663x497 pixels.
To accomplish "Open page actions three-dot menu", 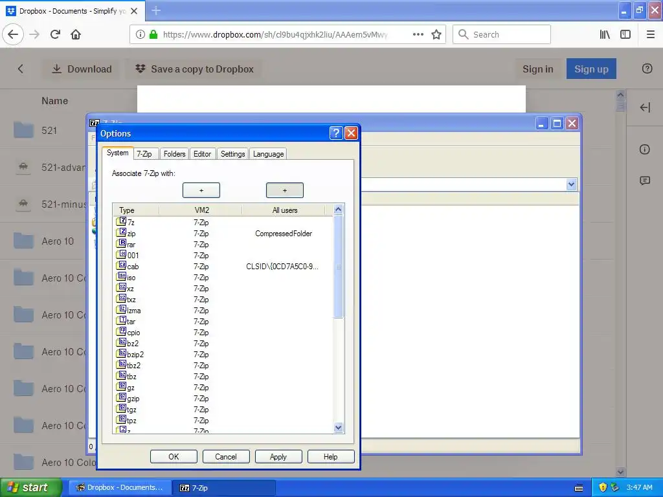I will (418, 34).
